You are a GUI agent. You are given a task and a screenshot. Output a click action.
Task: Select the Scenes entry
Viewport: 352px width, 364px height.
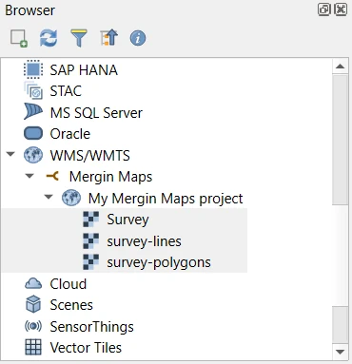pos(71,305)
